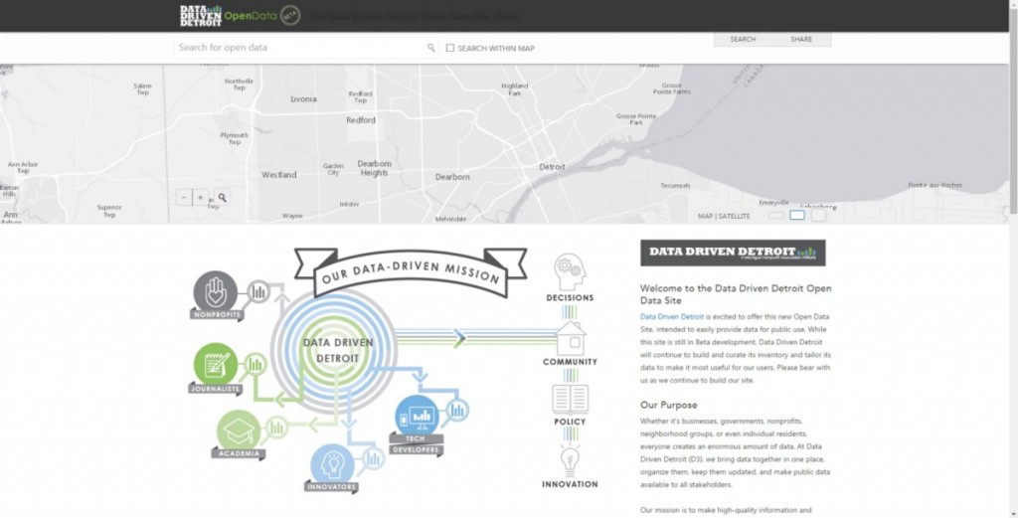The width and height of the screenshot is (1018, 518).
Task: Click the Data Driven Detroit sidebar banner logo
Action: coord(733,253)
